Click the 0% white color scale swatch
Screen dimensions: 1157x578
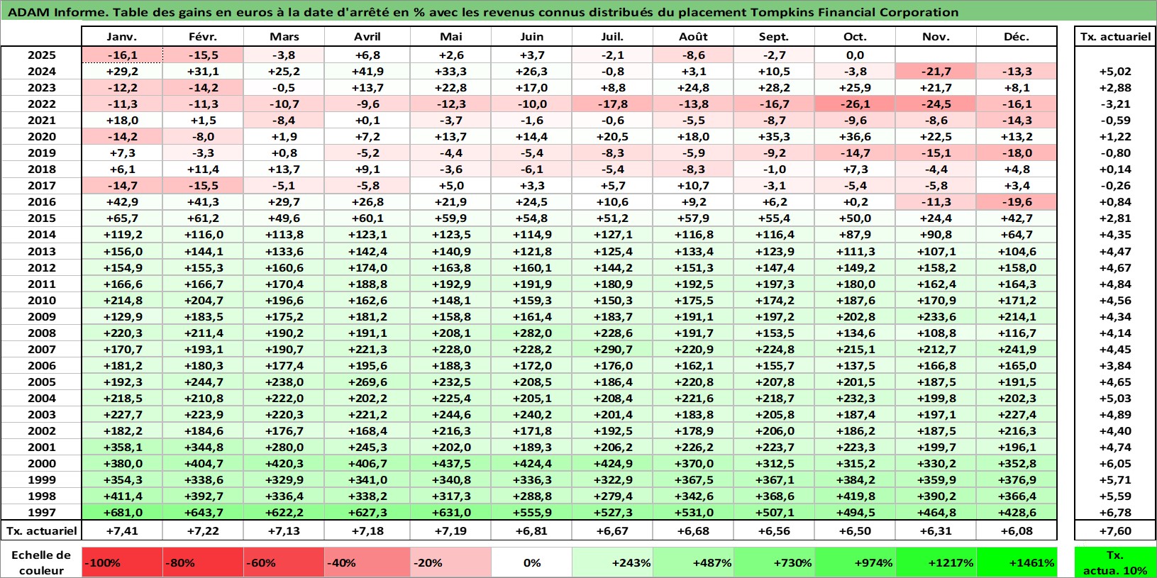[531, 562]
